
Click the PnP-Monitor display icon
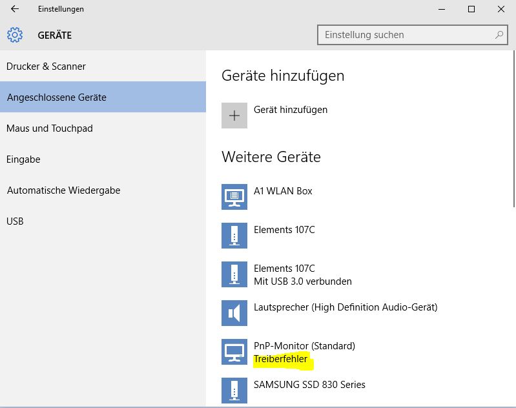coord(234,352)
